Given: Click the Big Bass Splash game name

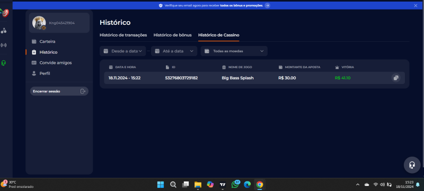Looking at the screenshot, I should tap(237, 78).
